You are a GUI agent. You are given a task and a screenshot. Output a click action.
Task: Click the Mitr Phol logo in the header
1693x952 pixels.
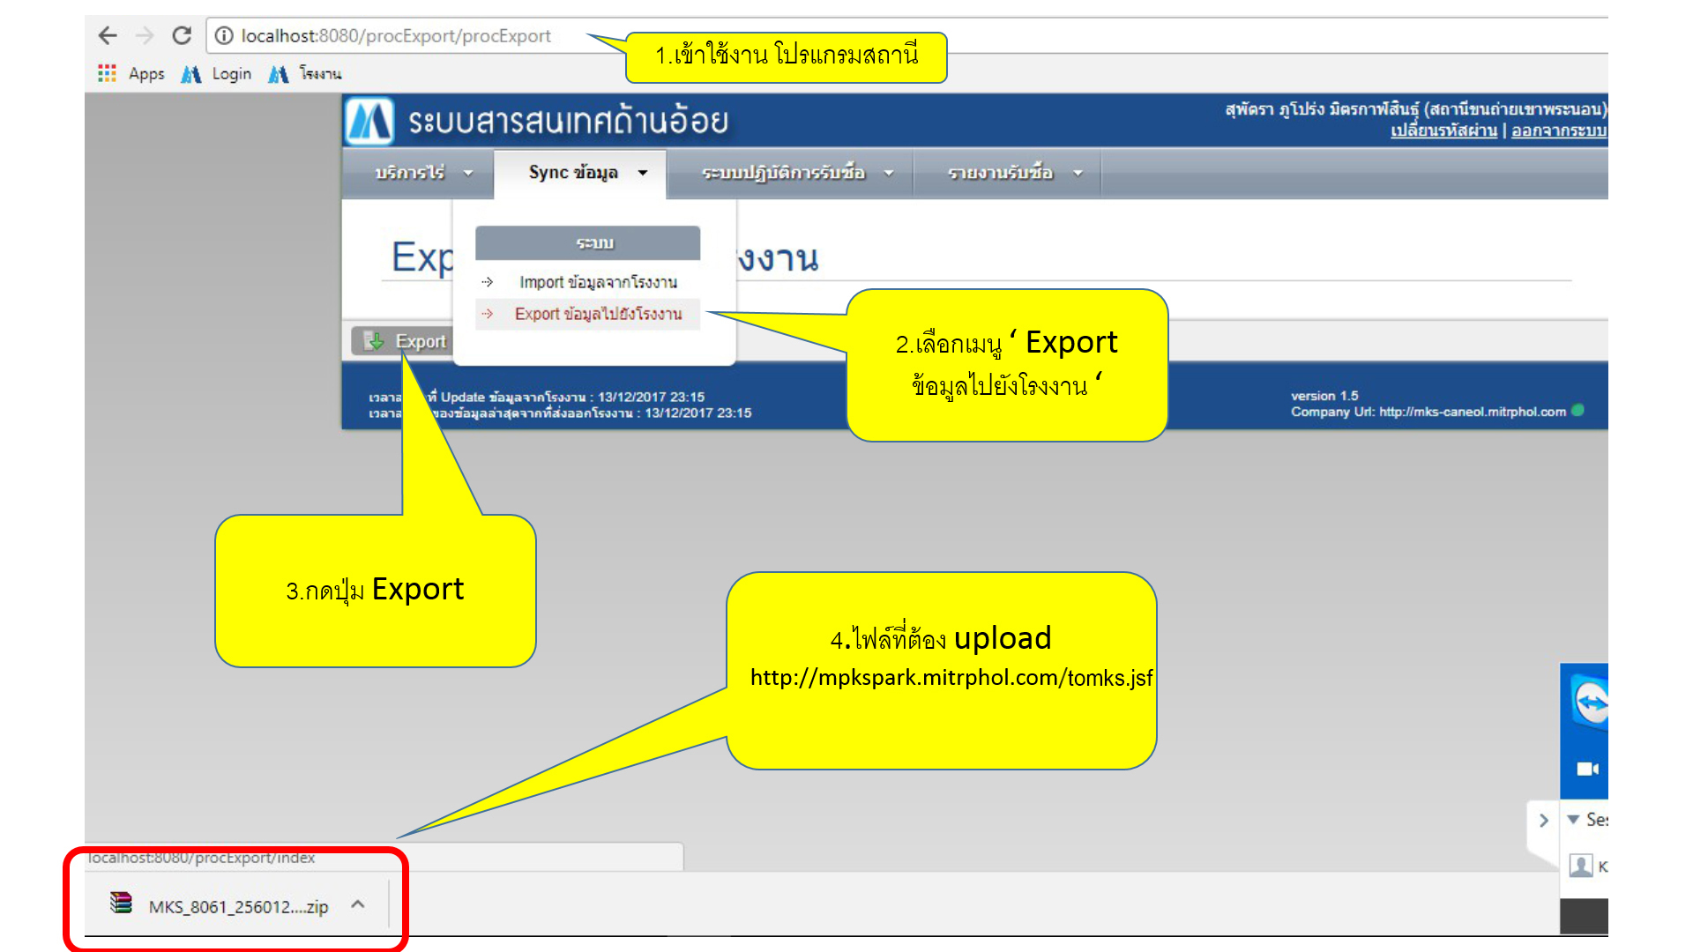[369, 121]
